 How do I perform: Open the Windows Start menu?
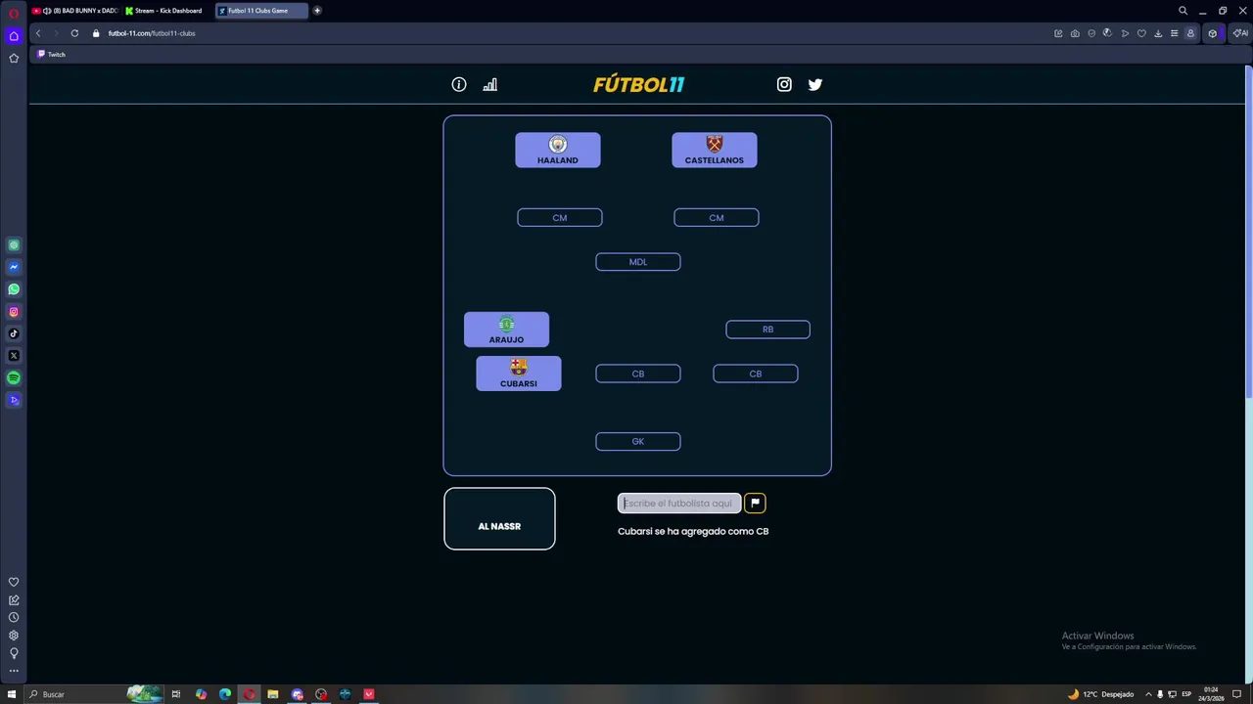[12, 694]
